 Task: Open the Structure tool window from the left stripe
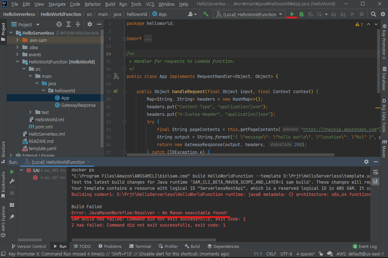pos(3,152)
